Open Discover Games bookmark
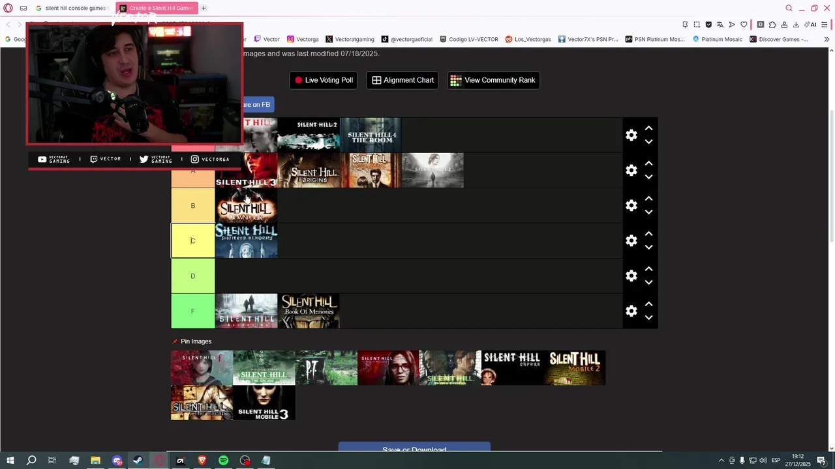835x469 pixels. coord(778,39)
